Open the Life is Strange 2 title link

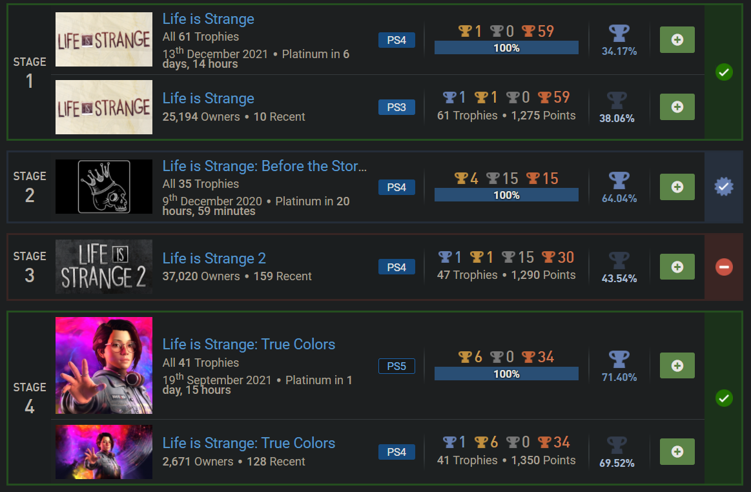coord(214,258)
